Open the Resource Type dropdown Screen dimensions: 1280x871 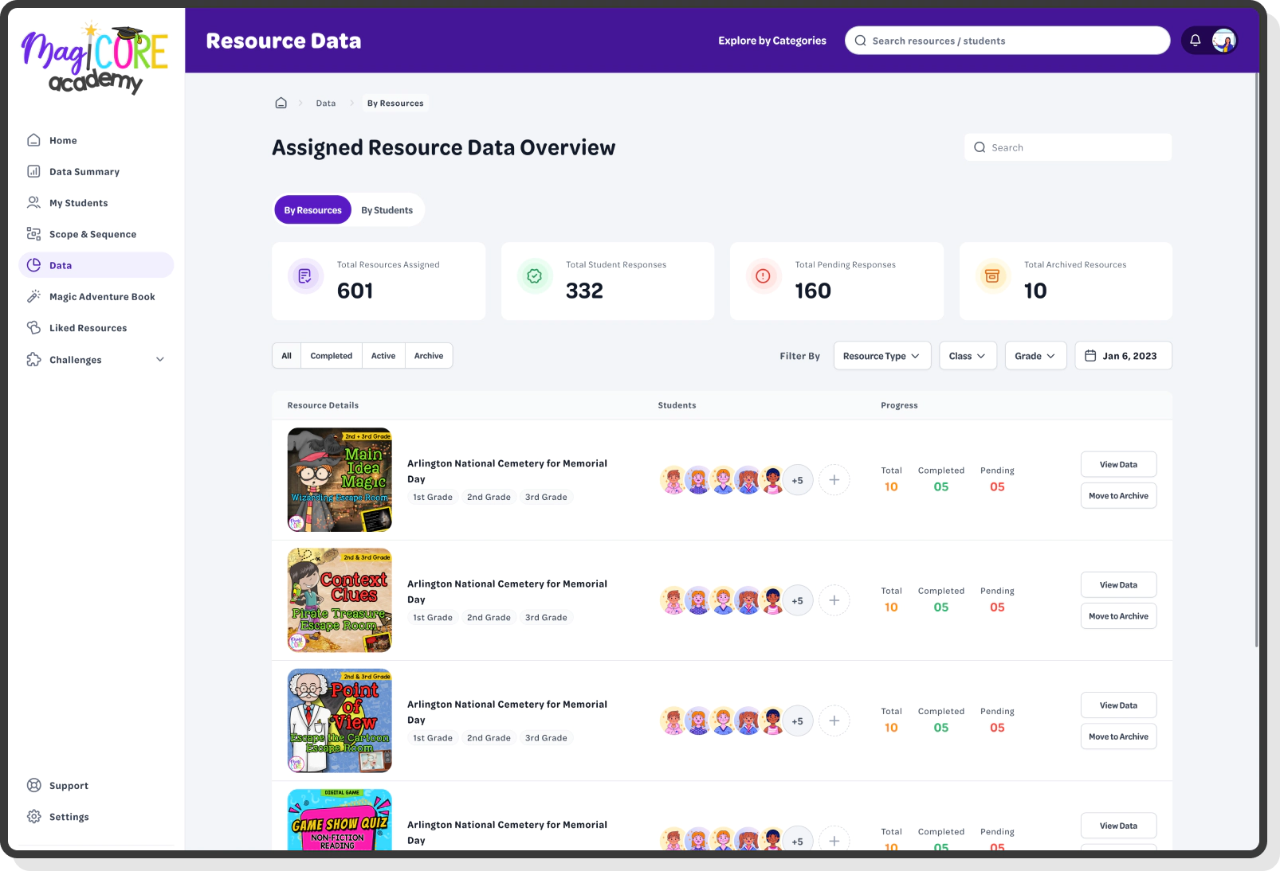(881, 355)
